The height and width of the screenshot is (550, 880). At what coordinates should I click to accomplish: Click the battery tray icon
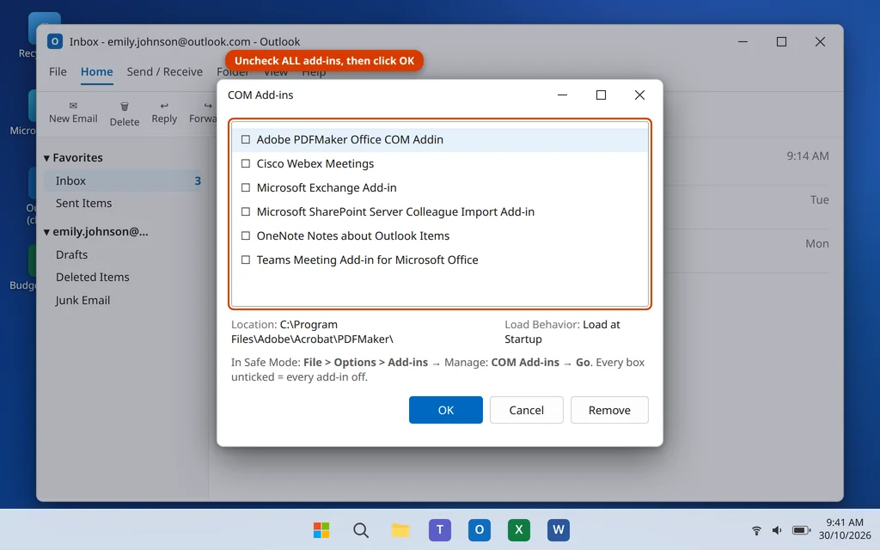click(x=801, y=529)
